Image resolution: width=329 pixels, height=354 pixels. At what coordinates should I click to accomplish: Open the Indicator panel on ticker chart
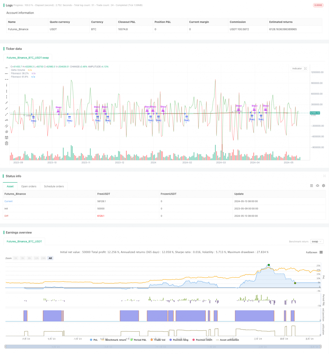click(x=299, y=68)
